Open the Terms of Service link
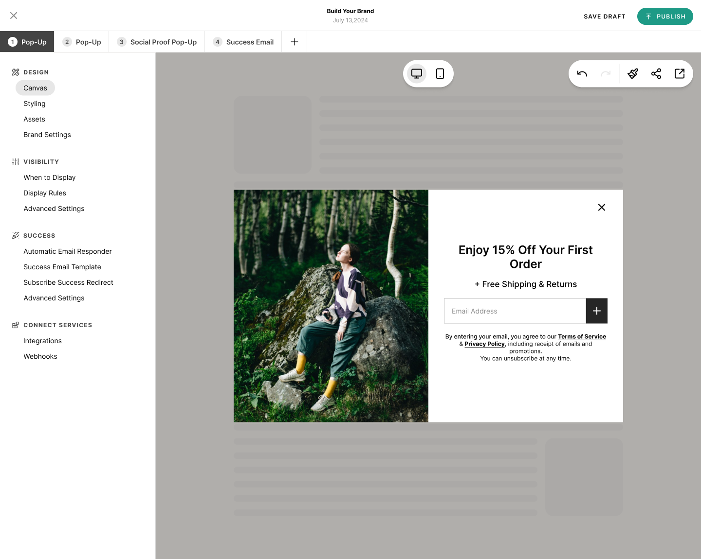This screenshot has height=559, width=701. [x=582, y=336]
